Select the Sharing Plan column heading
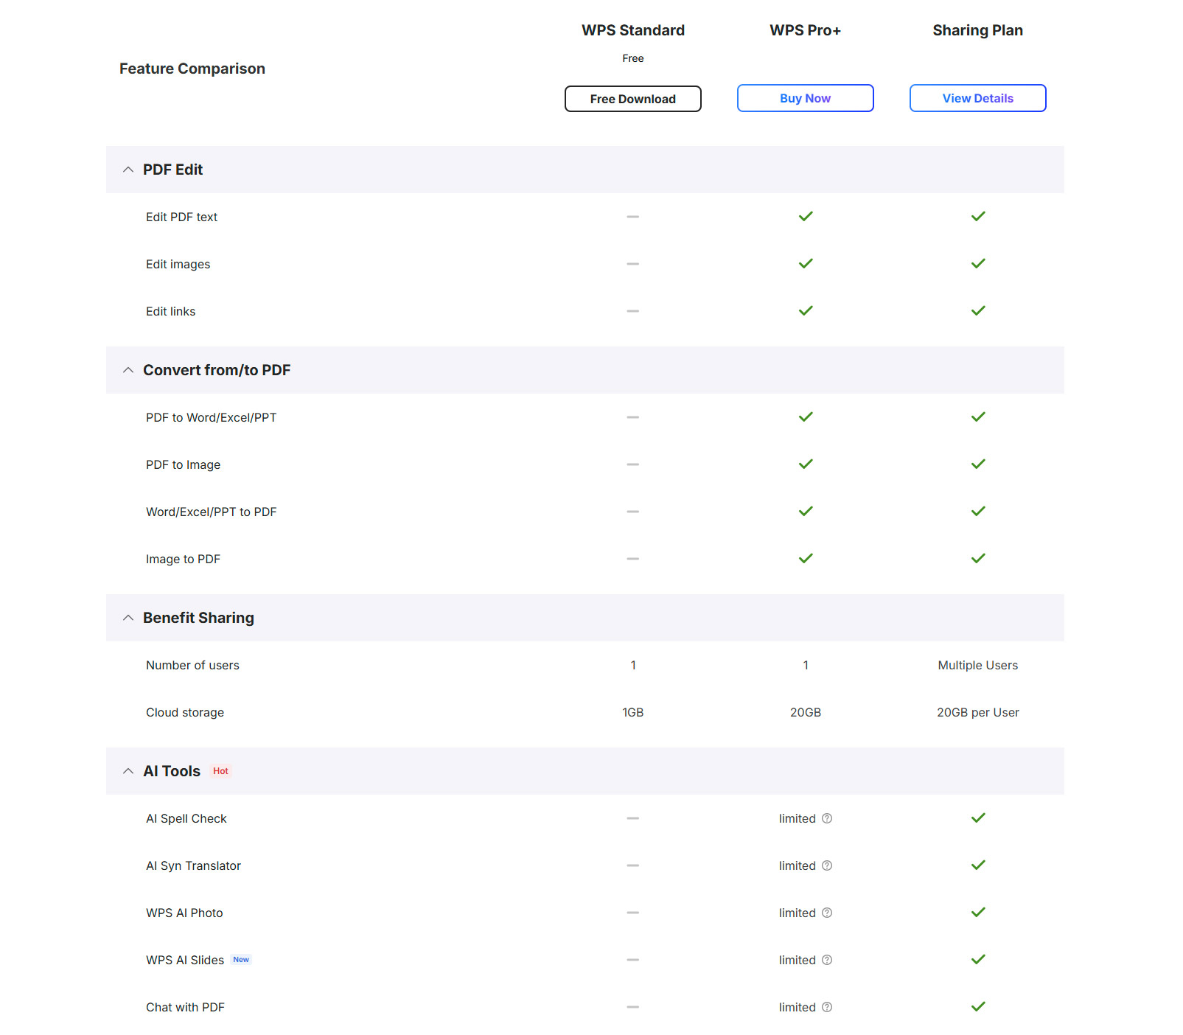The width and height of the screenshot is (1183, 1035). [978, 30]
